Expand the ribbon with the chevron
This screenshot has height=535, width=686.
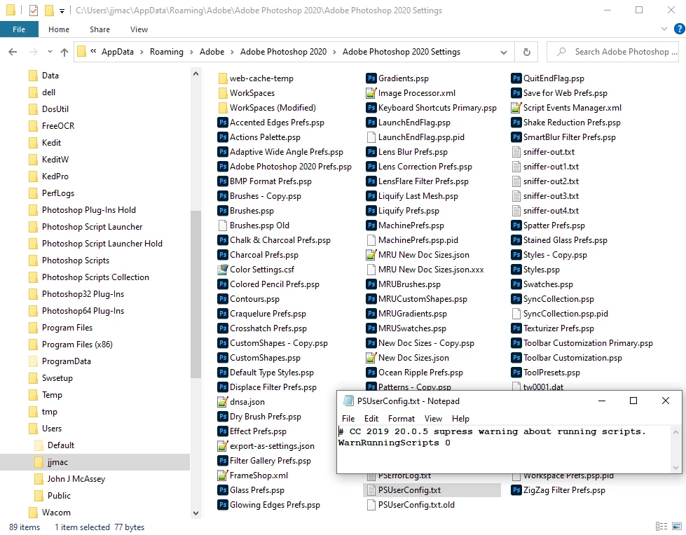click(x=664, y=29)
